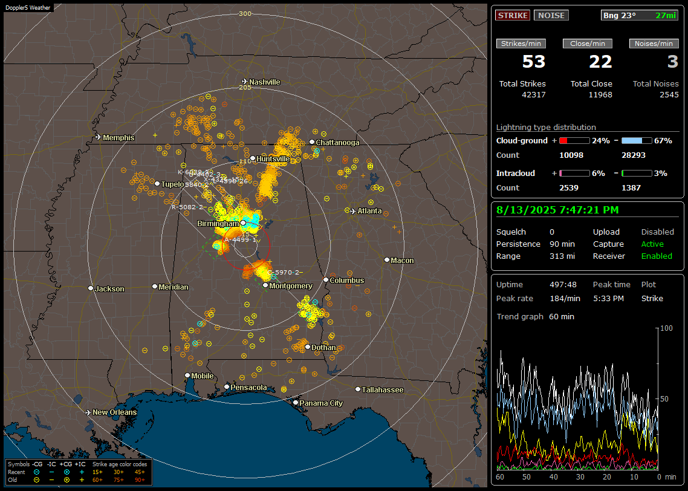Viewport: 688px width, 491px height.
Task: Click the Trend graph 60 min label
Action: [535, 316]
